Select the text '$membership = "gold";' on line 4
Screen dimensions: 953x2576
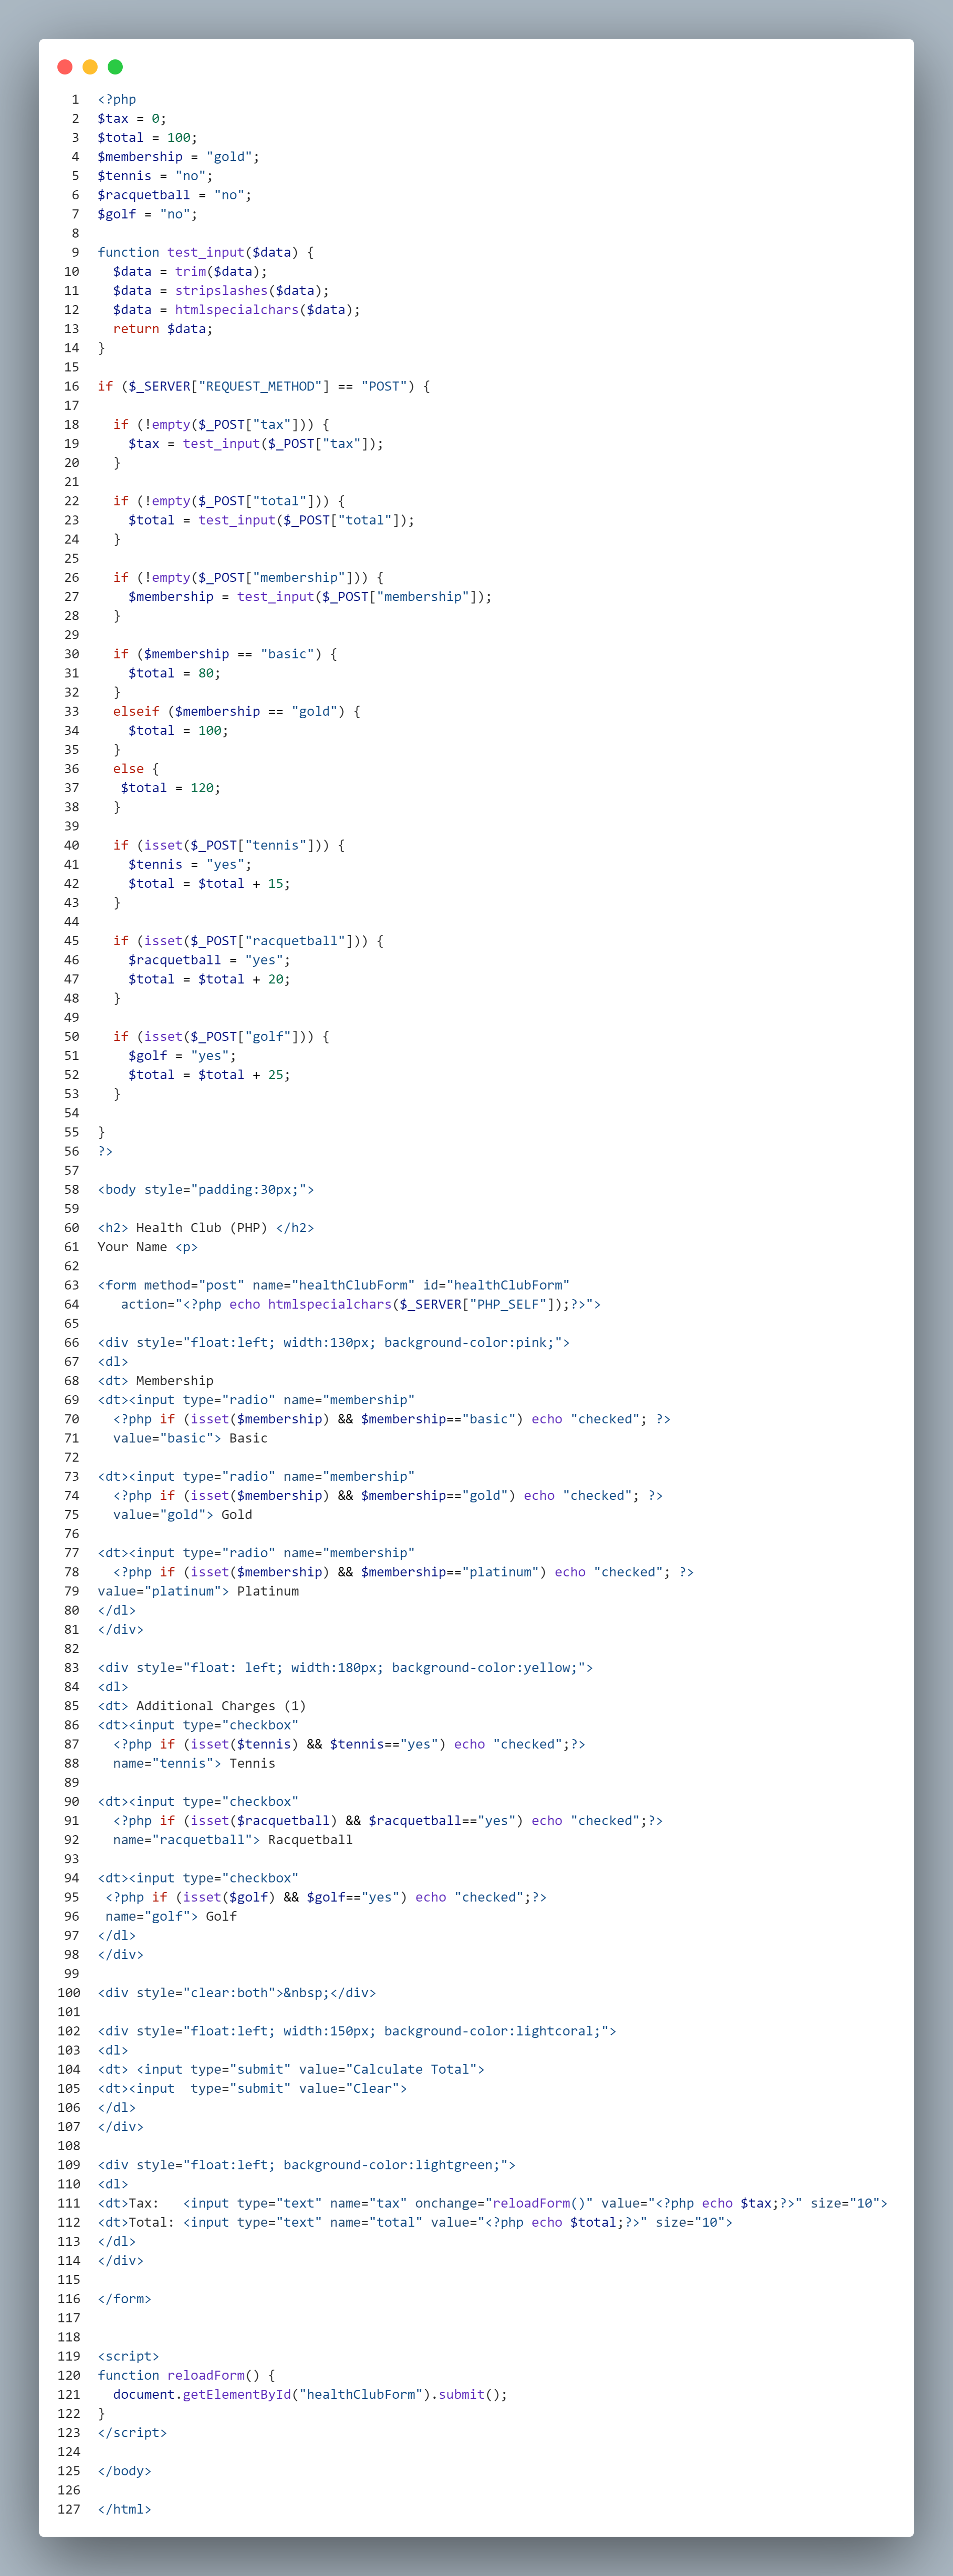coord(178,156)
